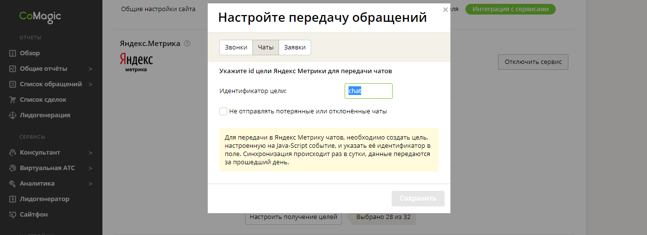Enable 'Не отправлять потерянные' checkbox

click(223, 111)
